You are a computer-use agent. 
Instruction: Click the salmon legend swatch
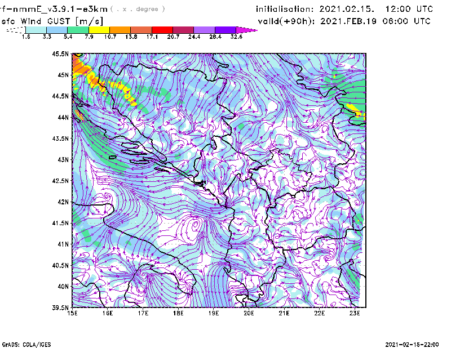[x=142, y=30]
